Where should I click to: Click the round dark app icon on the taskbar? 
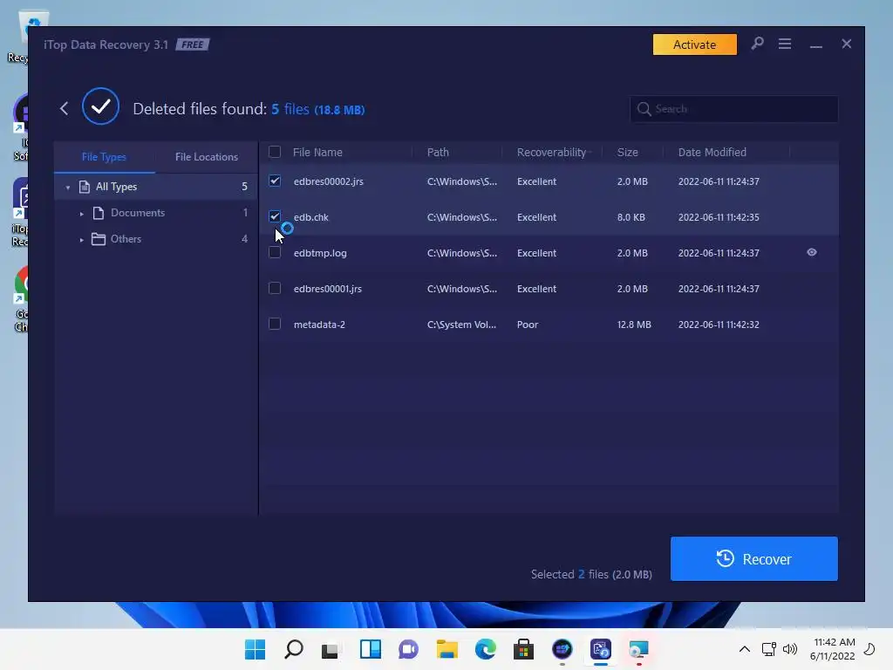(x=562, y=649)
